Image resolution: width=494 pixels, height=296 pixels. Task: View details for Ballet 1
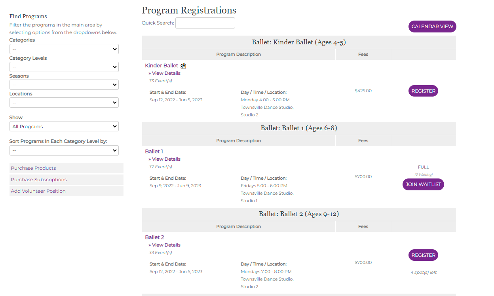coord(166,159)
